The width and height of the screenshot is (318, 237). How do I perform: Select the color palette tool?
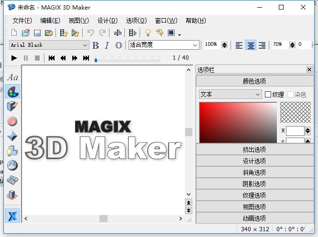tap(12, 92)
